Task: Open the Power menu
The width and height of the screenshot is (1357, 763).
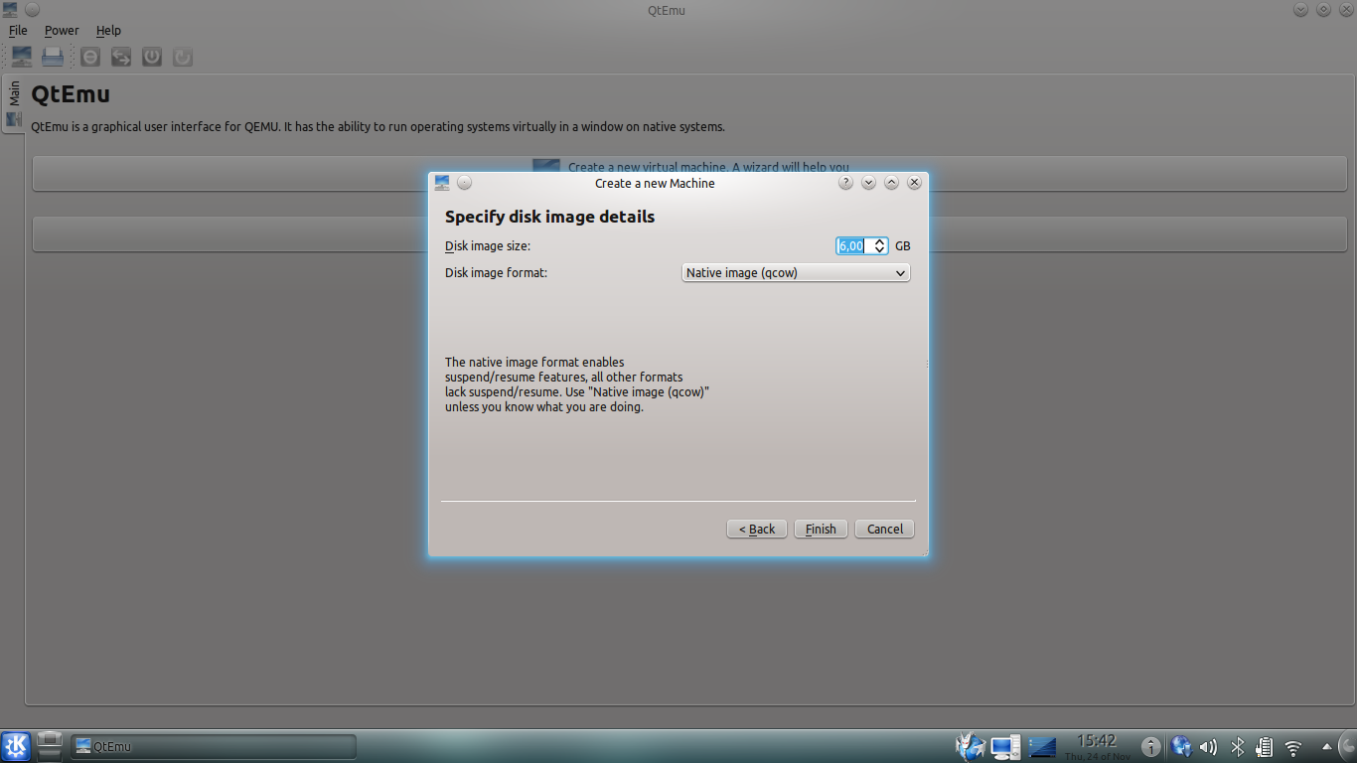Action: click(62, 31)
